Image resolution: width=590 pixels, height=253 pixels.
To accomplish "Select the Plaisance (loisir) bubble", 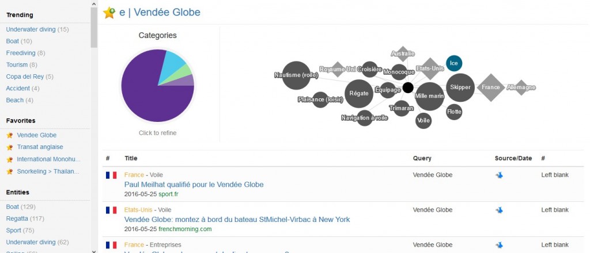I will [x=320, y=100].
